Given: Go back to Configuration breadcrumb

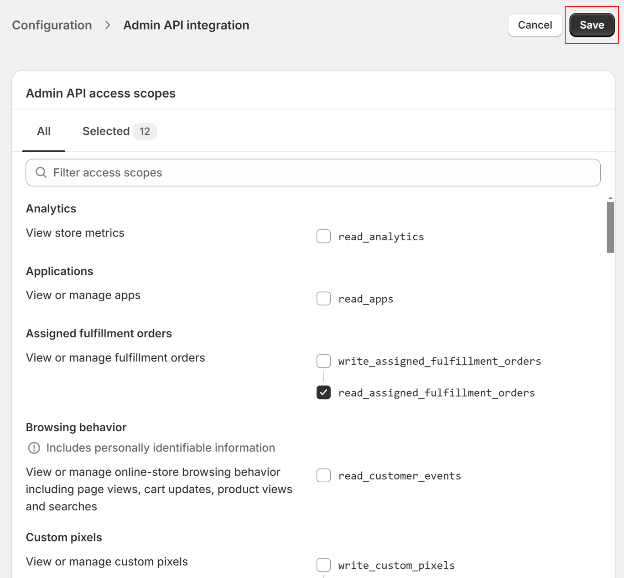Looking at the screenshot, I should (52, 25).
